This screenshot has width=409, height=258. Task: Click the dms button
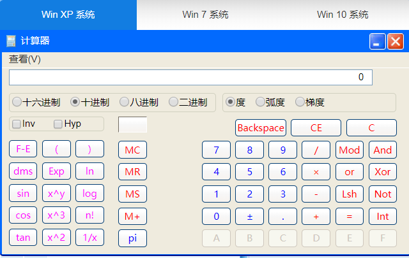[x=23, y=171]
